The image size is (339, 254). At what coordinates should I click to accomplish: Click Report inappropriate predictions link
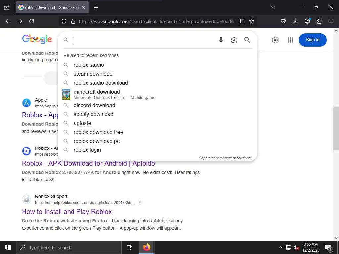coord(224,158)
